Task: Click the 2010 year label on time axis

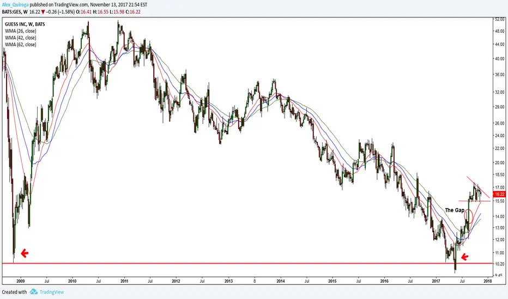Action: (72, 281)
